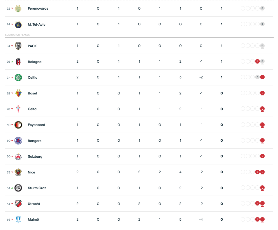Open the Celta team link
Screen dimensions: 278x230
click(32, 109)
